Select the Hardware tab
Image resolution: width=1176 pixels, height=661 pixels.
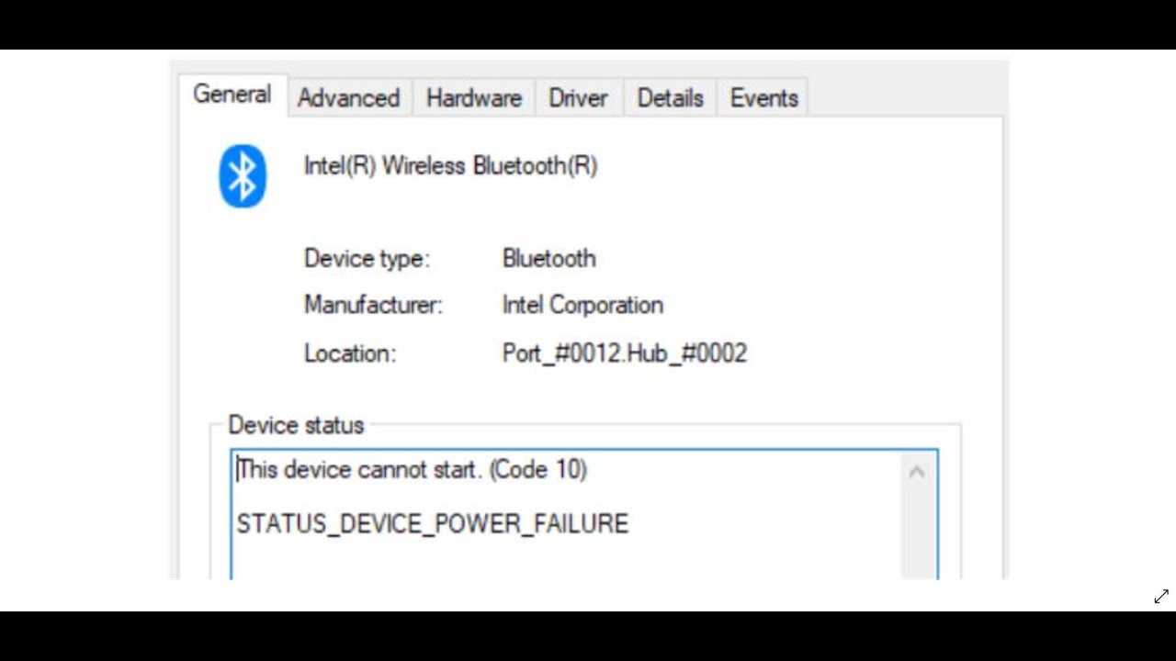tap(473, 98)
